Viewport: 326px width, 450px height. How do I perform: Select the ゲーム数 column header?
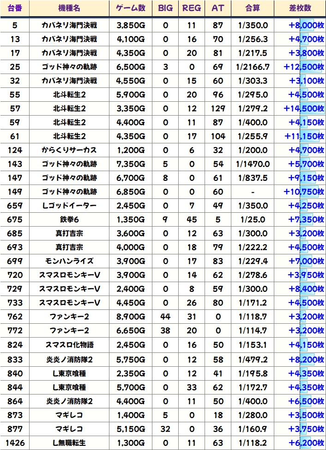pos(131,8)
